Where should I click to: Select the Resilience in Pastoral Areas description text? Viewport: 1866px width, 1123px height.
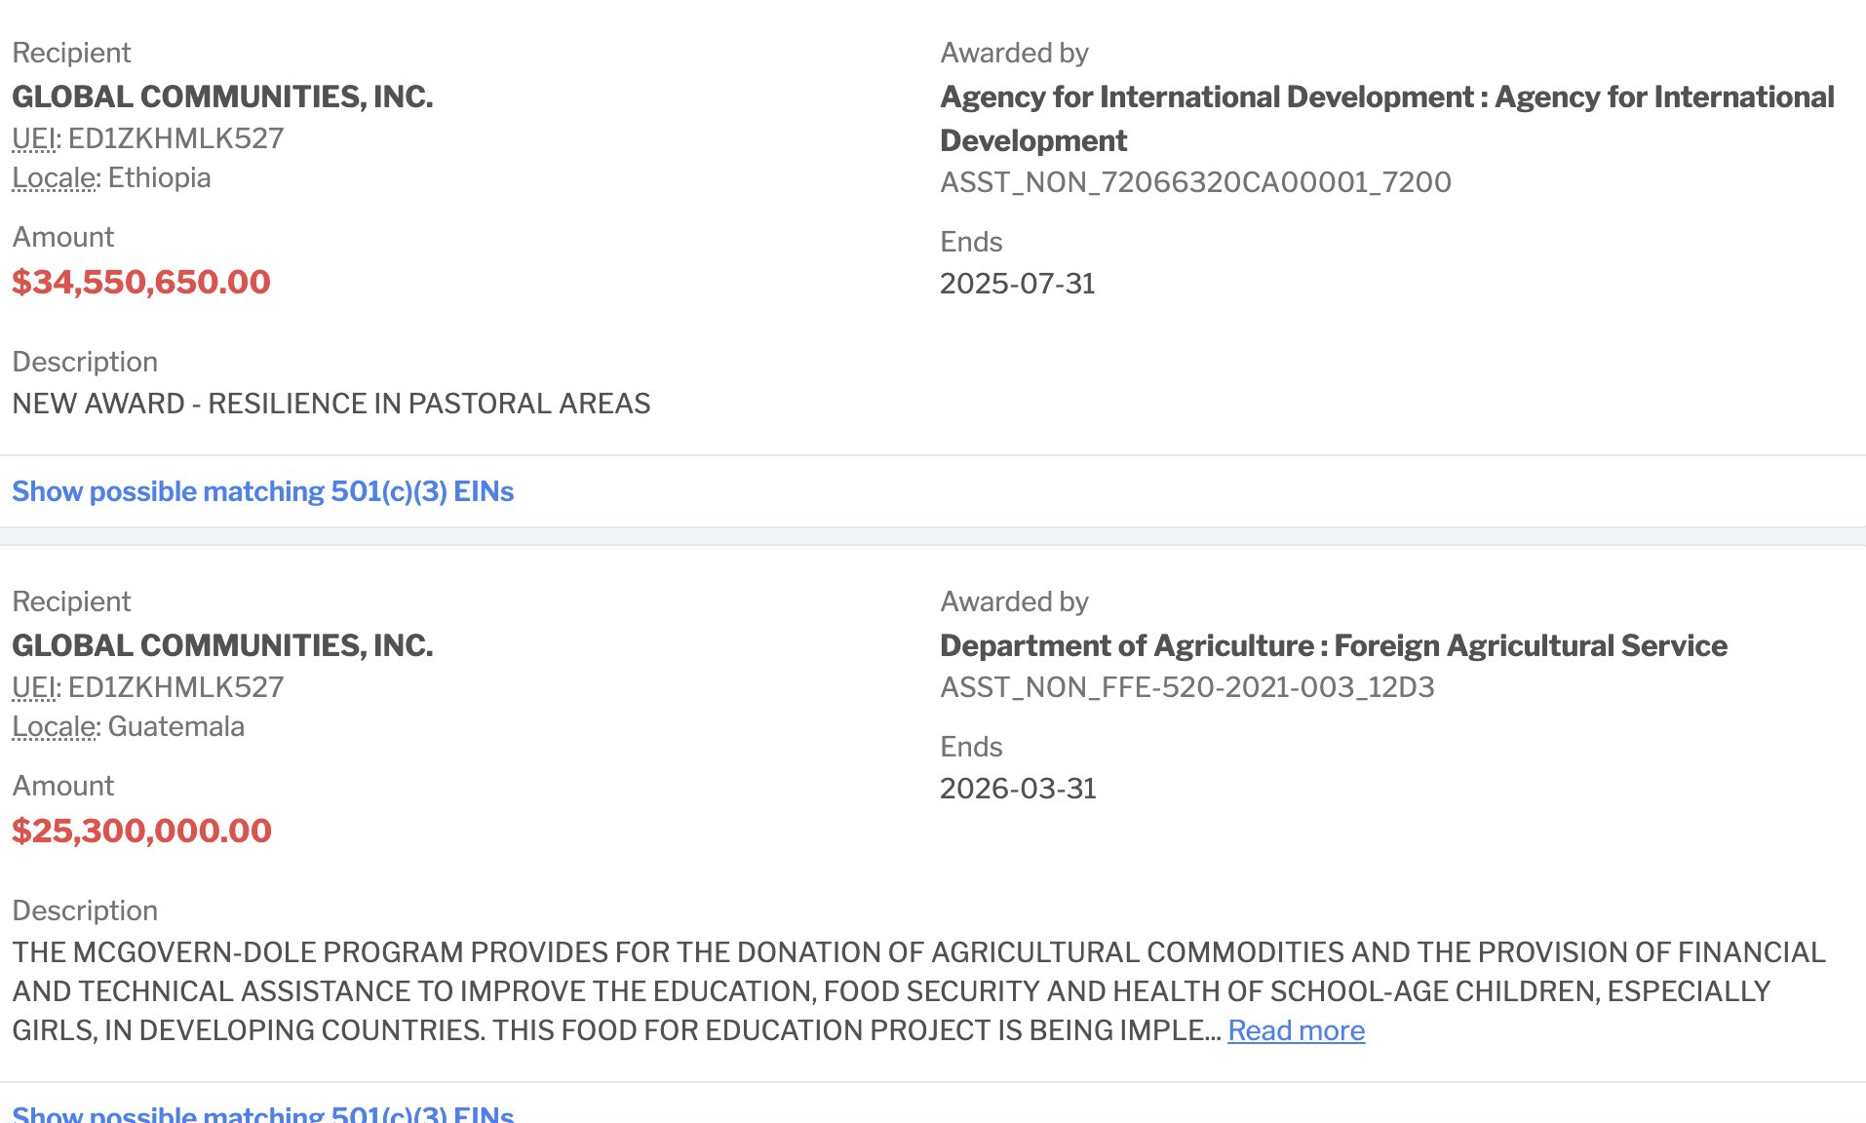coord(331,404)
